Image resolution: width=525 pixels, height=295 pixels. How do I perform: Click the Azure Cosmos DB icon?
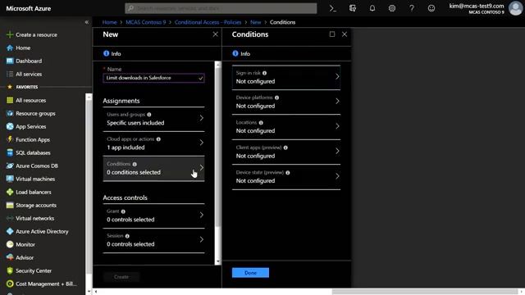[x=10, y=166]
